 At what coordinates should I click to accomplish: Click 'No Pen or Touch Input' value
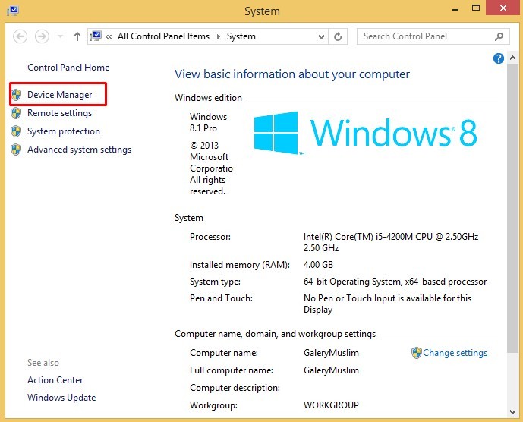(387, 304)
